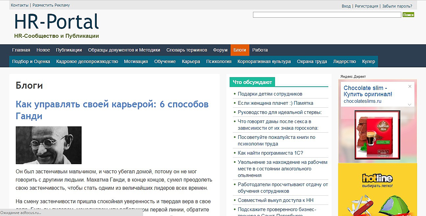Screen dimensions: 426x216
Task: Open Посоветуйте книги по психологии труда
Action: [276, 140]
